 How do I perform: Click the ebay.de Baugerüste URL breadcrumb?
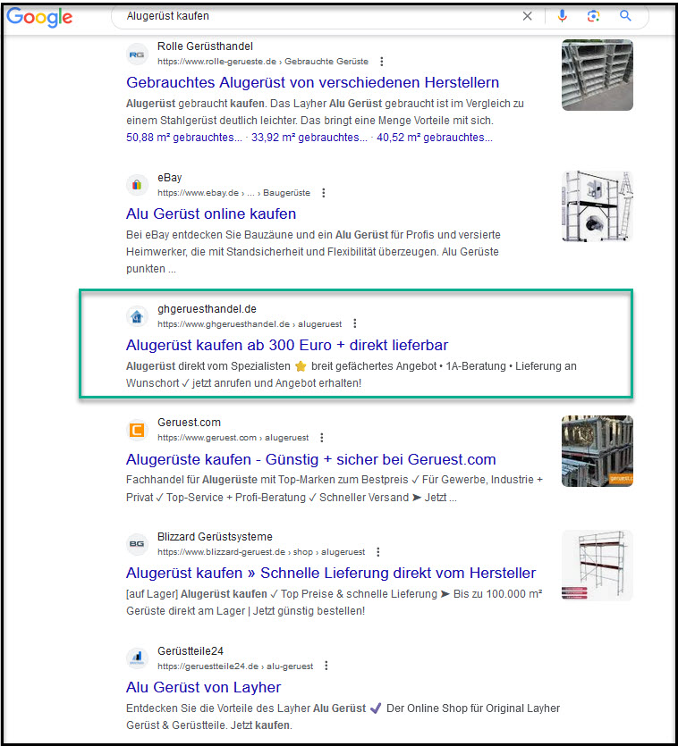point(234,193)
